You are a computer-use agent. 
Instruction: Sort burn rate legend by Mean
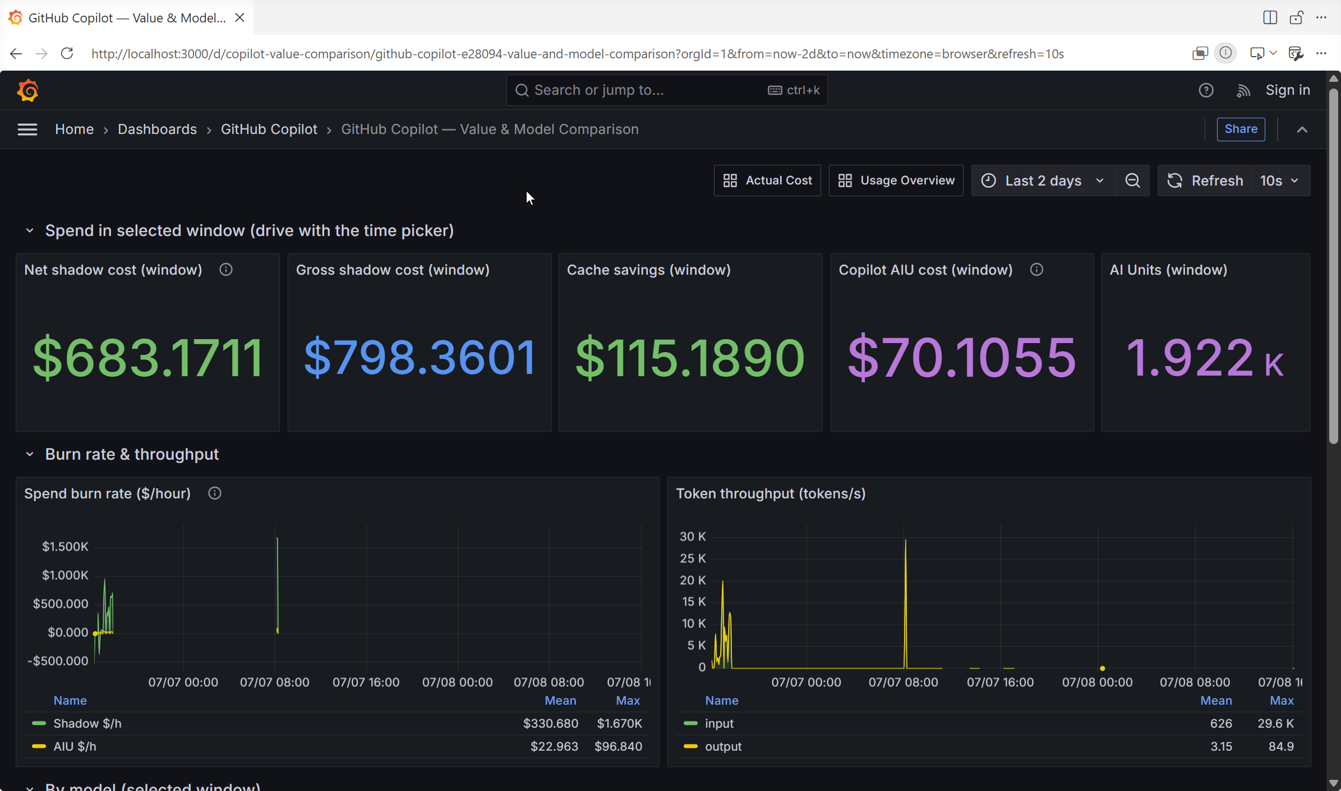click(x=560, y=700)
